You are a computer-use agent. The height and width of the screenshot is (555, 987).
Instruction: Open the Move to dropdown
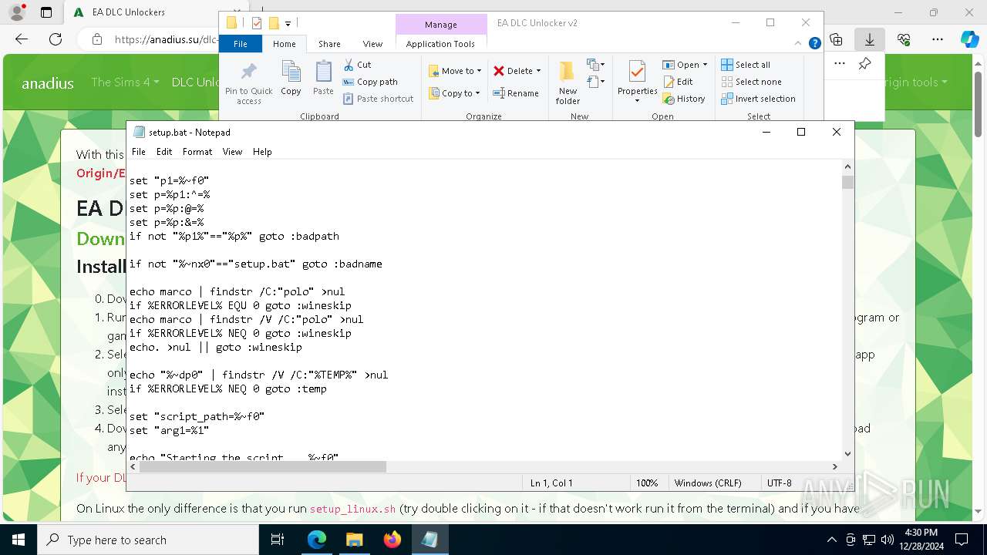click(455, 71)
